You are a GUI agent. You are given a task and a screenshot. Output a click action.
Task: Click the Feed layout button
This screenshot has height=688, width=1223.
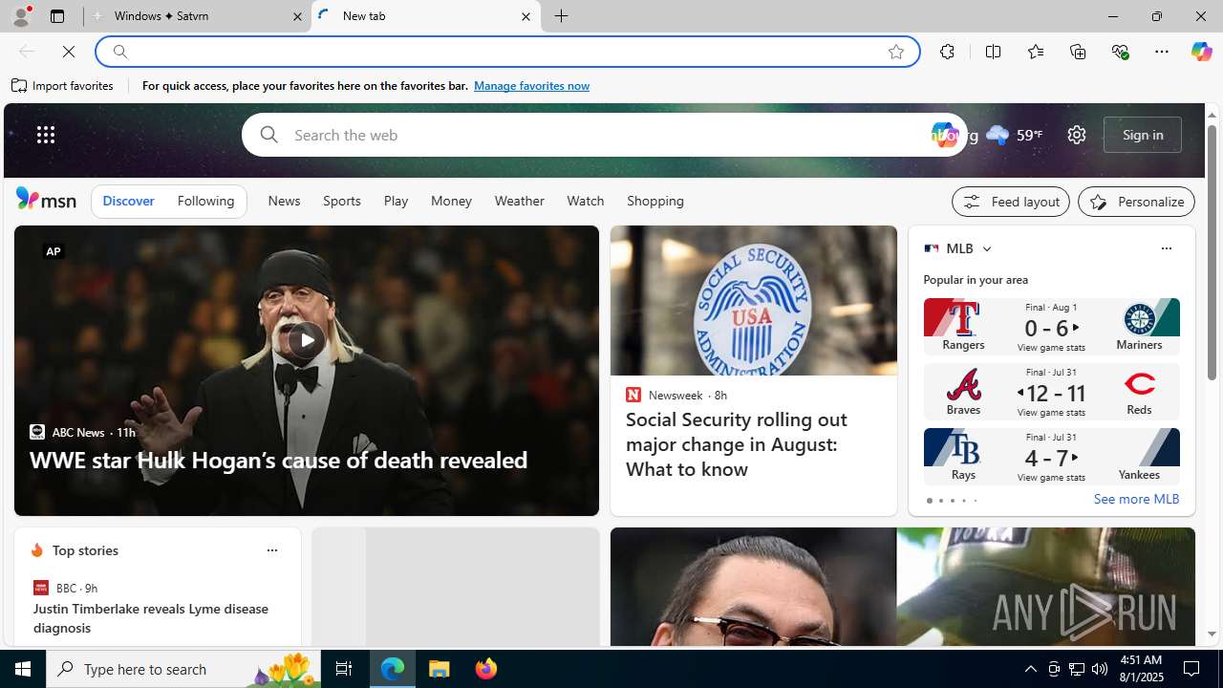coord(1011,202)
